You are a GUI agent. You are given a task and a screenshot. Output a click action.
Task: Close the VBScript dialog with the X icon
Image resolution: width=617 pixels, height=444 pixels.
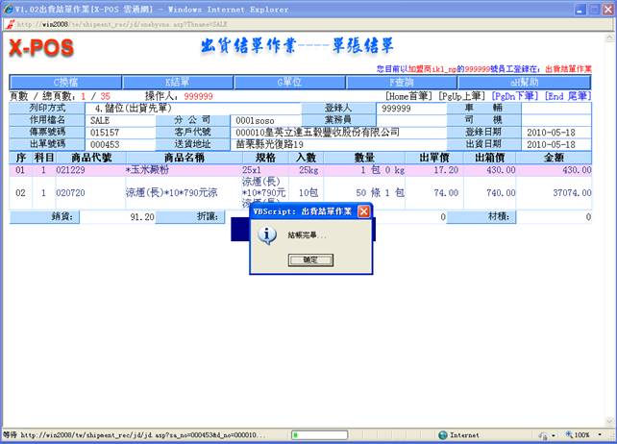(x=364, y=211)
